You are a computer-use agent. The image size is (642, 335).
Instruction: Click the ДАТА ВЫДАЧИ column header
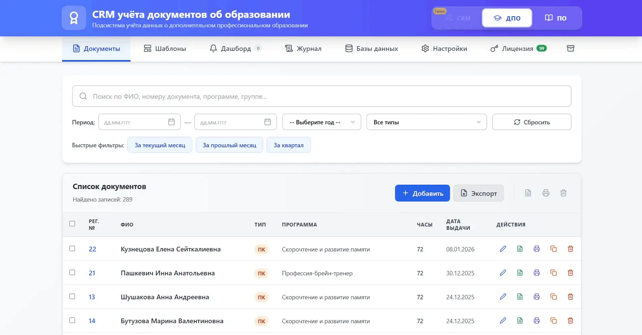[458, 224]
